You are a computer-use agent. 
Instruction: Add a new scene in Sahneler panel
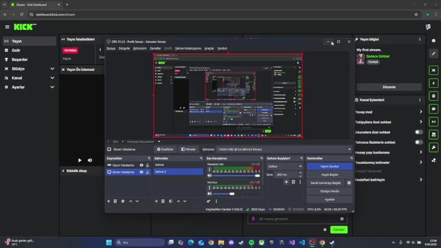coord(156,201)
